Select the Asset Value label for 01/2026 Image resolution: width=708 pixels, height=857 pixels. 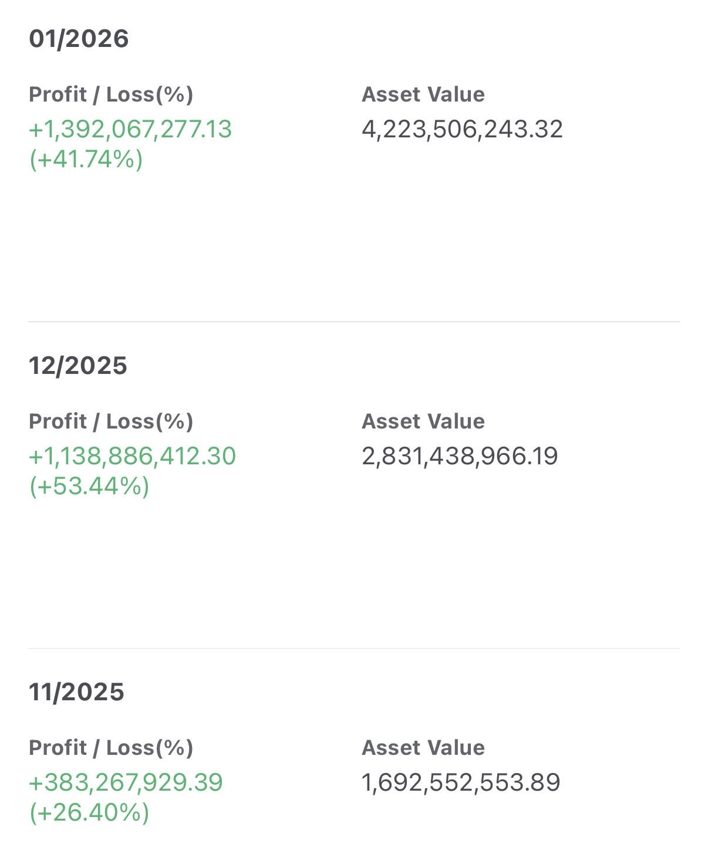(x=423, y=95)
